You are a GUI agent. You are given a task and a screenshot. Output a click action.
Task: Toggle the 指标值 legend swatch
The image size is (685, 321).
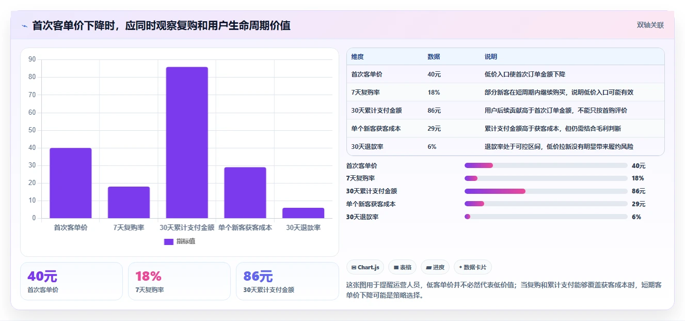[169, 241]
